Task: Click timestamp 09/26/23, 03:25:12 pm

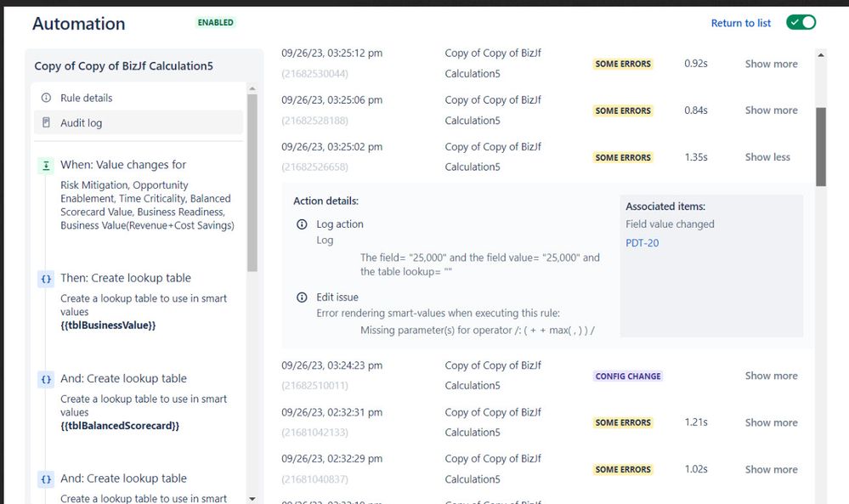Action: click(332, 53)
